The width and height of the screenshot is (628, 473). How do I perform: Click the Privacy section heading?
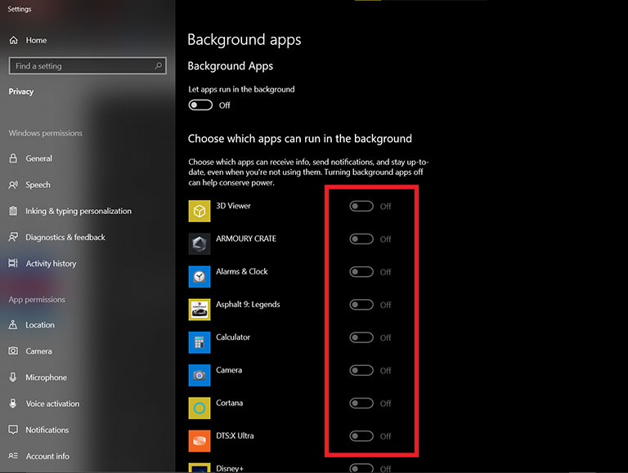point(21,91)
